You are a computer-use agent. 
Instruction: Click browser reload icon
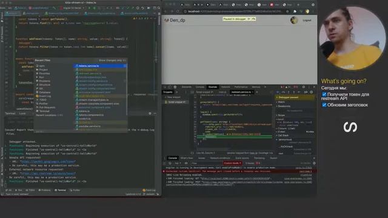point(178,12)
